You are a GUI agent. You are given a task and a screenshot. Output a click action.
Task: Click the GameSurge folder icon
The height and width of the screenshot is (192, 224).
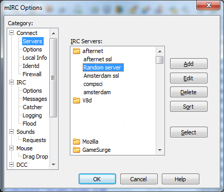(77, 150)
